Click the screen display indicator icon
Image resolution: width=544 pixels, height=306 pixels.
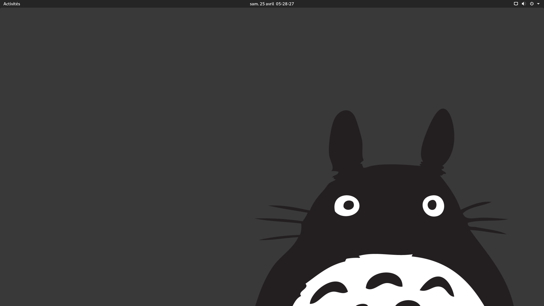516,4
